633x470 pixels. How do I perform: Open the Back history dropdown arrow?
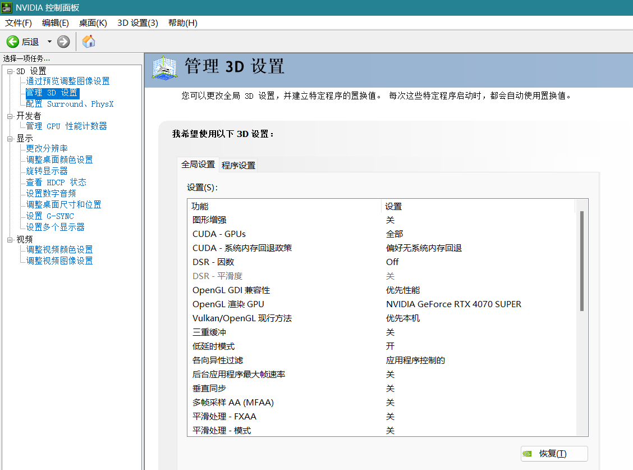tap(49, 42)
